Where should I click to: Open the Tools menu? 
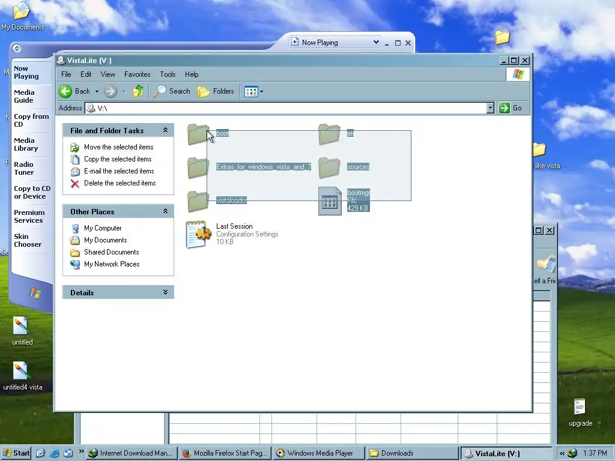[x=168, y=74]
